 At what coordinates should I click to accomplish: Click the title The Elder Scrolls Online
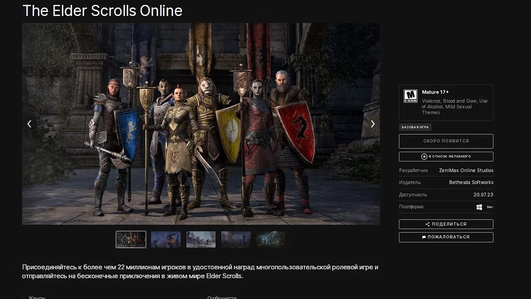pyautogui.click(x=102, y=11)
